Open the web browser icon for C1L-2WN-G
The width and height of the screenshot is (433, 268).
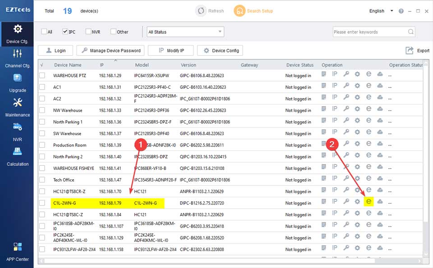tap(369, 202)
